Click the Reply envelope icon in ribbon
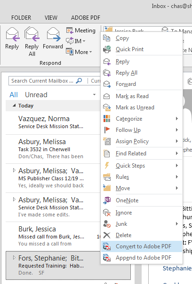192x284 pixels. (13, 34)
